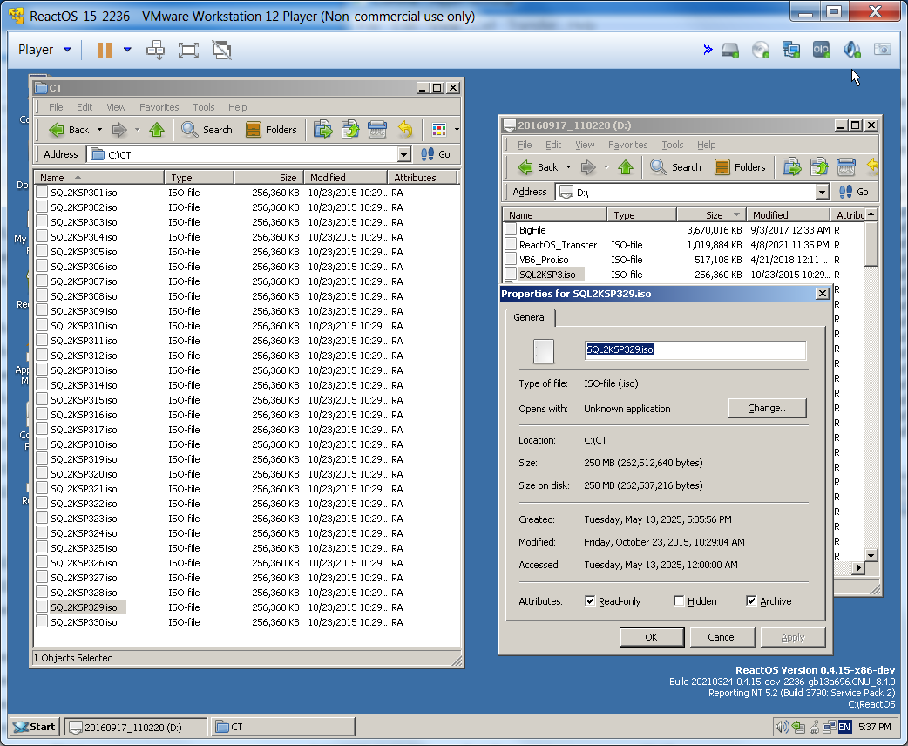This screenshot has height=746, width=908.
Task: Toggle the Folders pane in the D: window
Action: point(740,167)
